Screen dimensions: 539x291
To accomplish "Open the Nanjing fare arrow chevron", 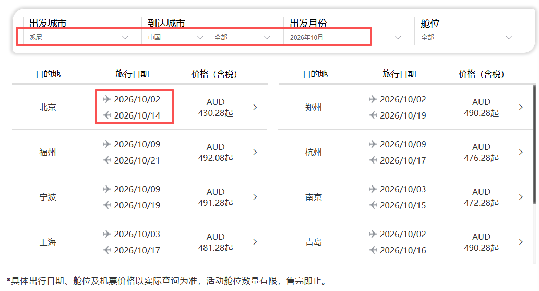I will point(520,197).
